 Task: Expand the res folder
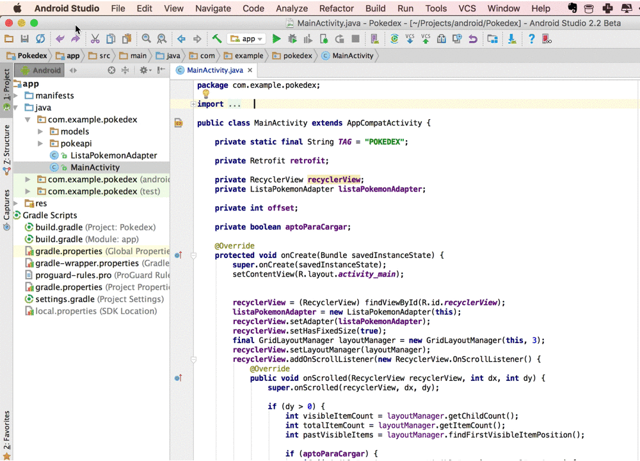(16, 203)
